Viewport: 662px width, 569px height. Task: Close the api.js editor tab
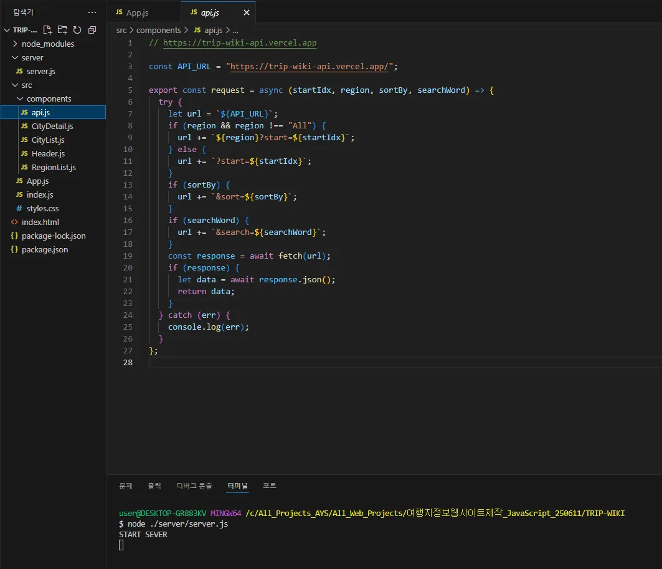[x=247, y=12]
